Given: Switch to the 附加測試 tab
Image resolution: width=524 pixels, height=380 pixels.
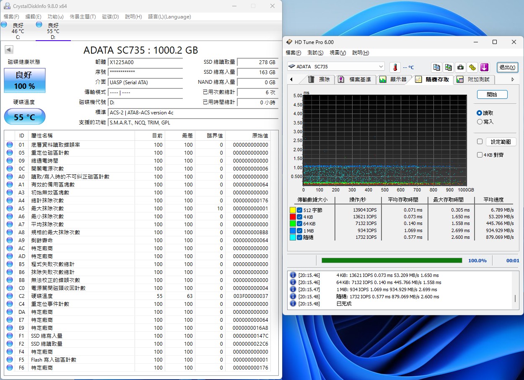Looking at the screenshot, I should [475, 79].
